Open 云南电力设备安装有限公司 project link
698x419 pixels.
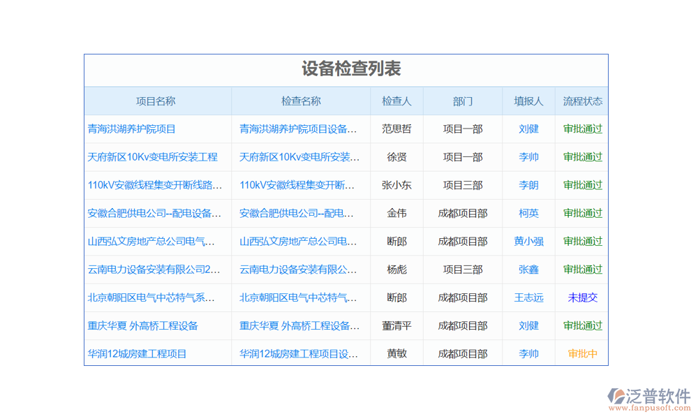[x=154, y=270]
